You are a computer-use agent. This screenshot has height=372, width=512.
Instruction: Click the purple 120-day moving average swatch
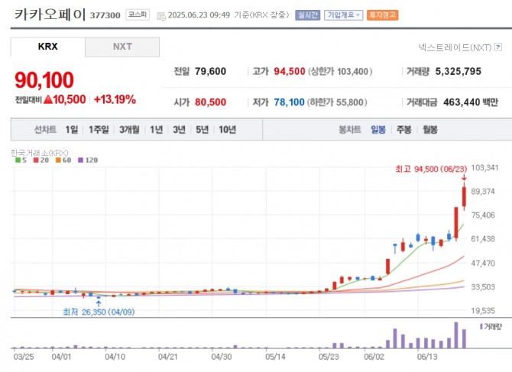click(x=81, y=160)
